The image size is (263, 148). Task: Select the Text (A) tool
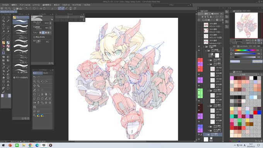coord(8,85)
